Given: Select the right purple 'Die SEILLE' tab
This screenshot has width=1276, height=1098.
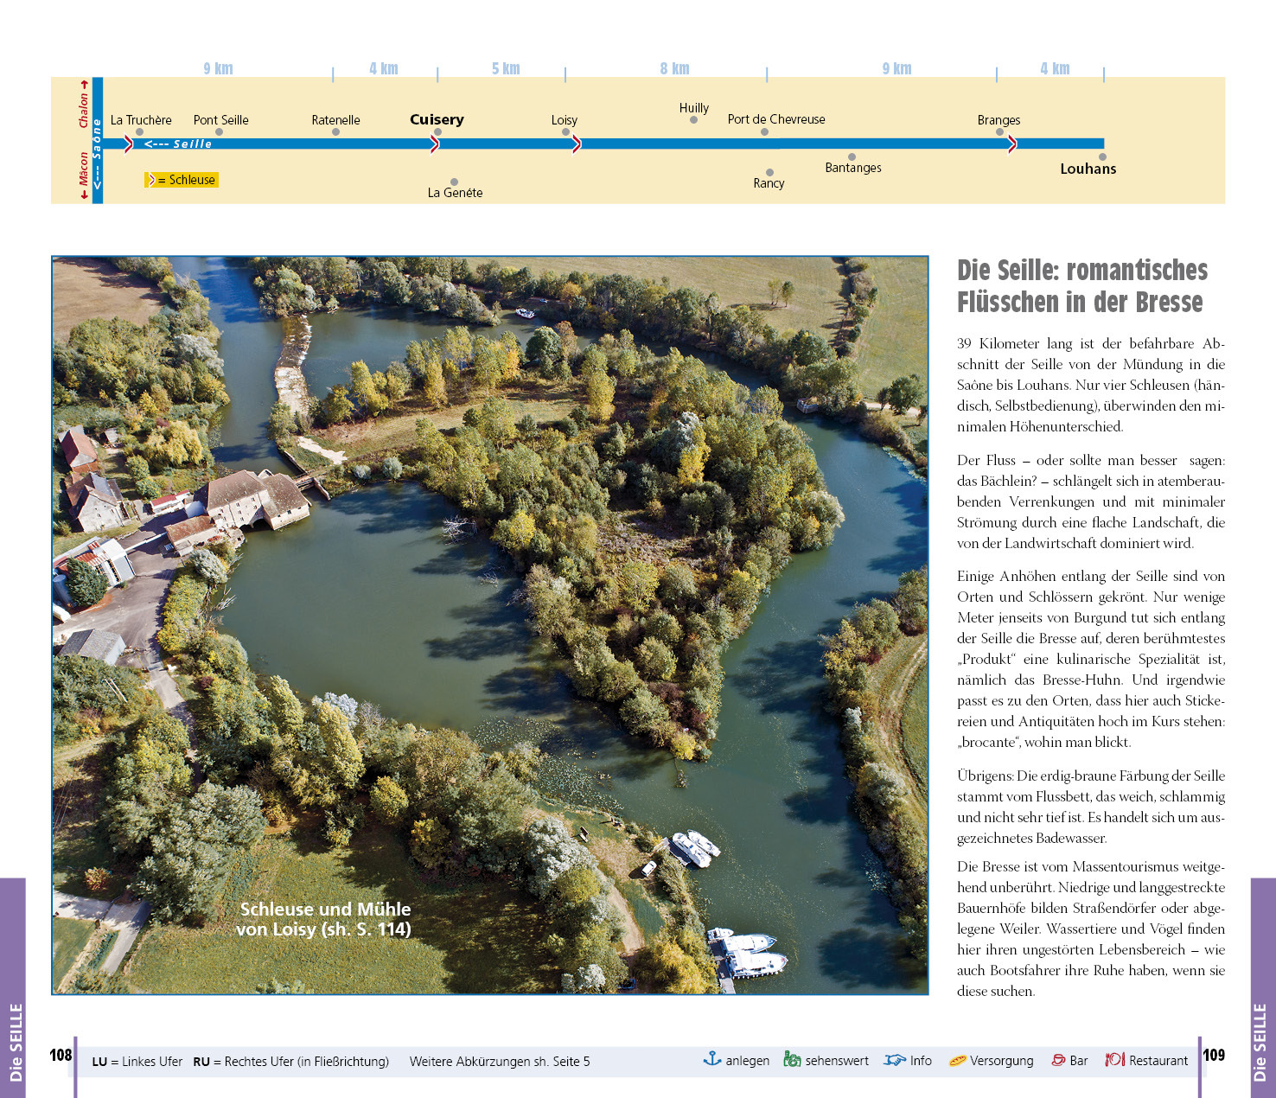Looking at the screenshot, I should (1262, 987).
